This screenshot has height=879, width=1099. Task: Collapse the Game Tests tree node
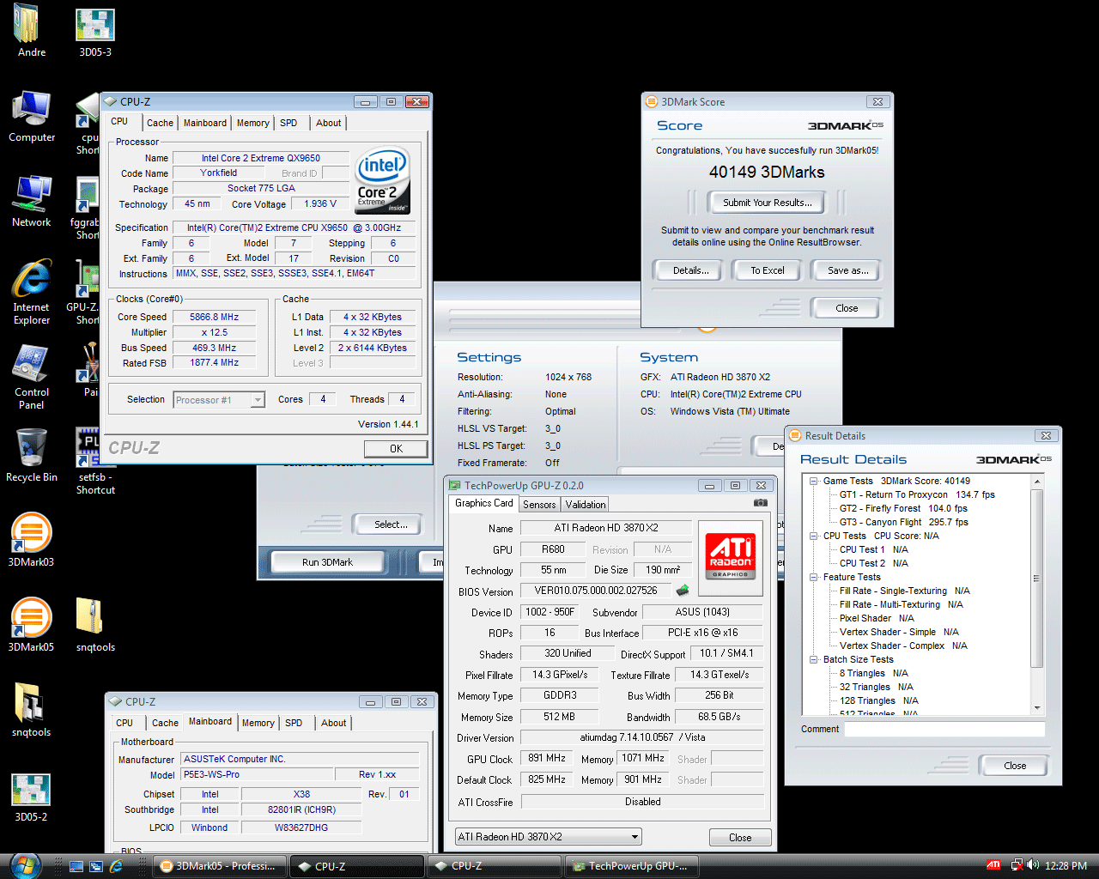pyautogui.click(x=813, y=481)
